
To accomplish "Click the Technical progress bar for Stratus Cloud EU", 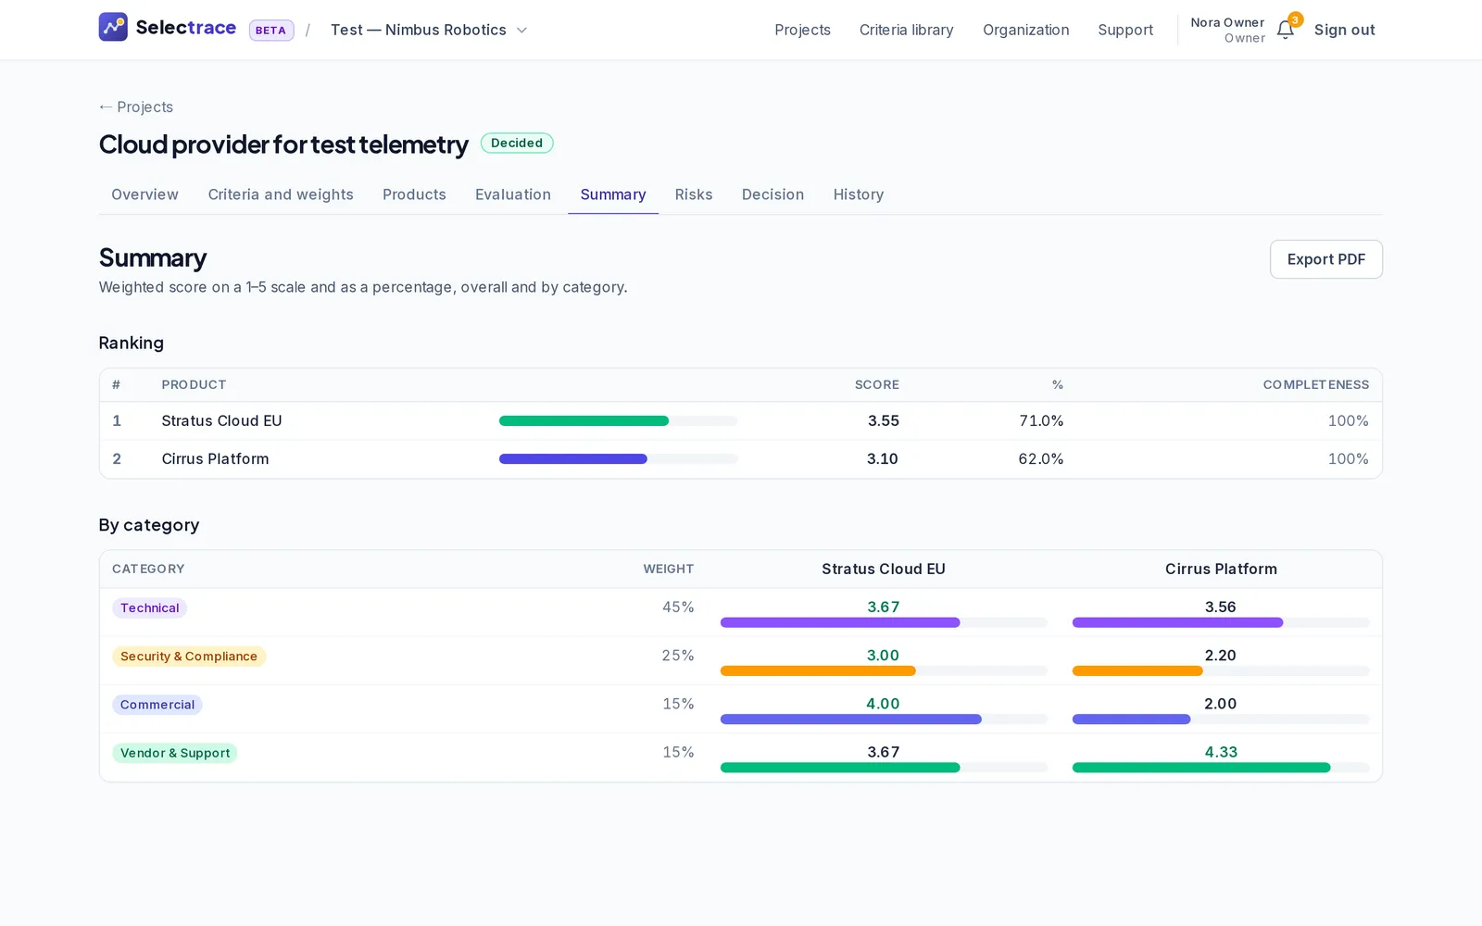I will (884, 622).
